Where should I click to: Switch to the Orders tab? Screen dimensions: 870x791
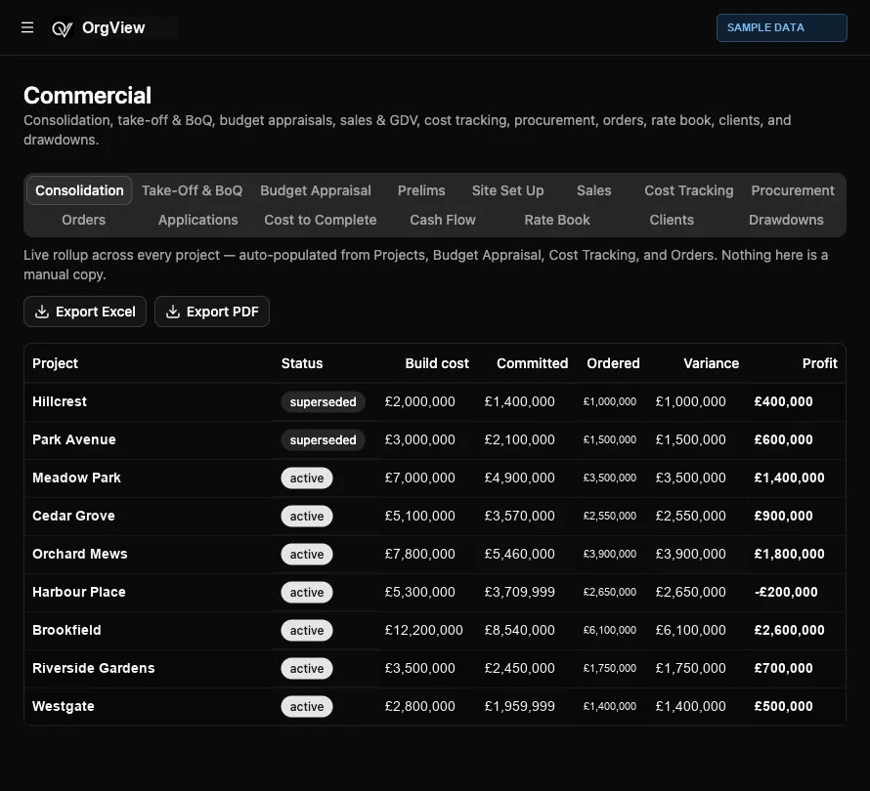click(x=83, y=220)
